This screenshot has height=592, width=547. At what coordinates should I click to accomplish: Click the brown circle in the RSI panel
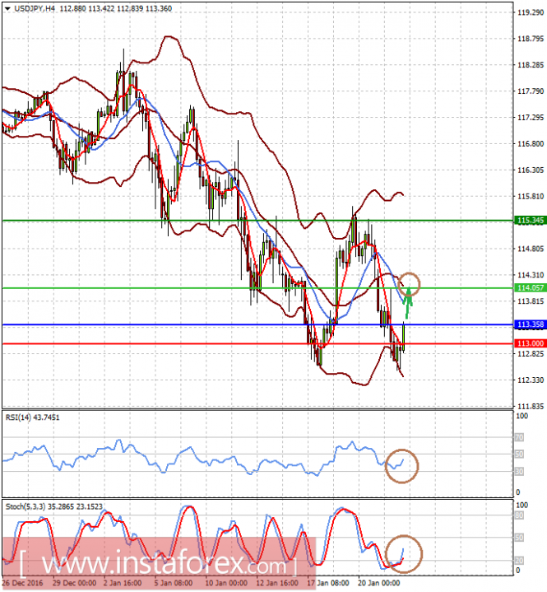(x=402, y=465)
